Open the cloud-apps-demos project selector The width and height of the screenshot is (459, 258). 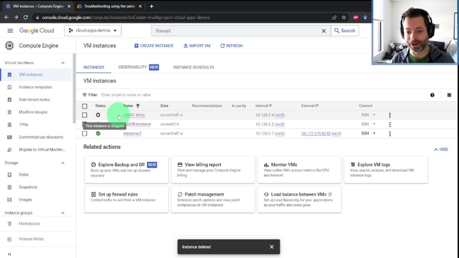click(93, 31)
